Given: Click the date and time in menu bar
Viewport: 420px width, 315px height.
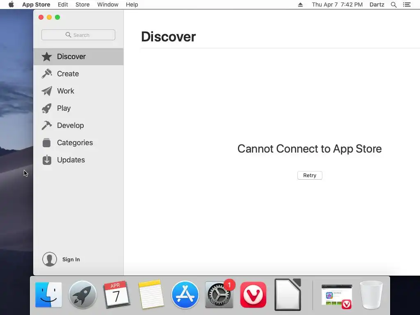Looking at the screenshot, I should click(337, 5).
